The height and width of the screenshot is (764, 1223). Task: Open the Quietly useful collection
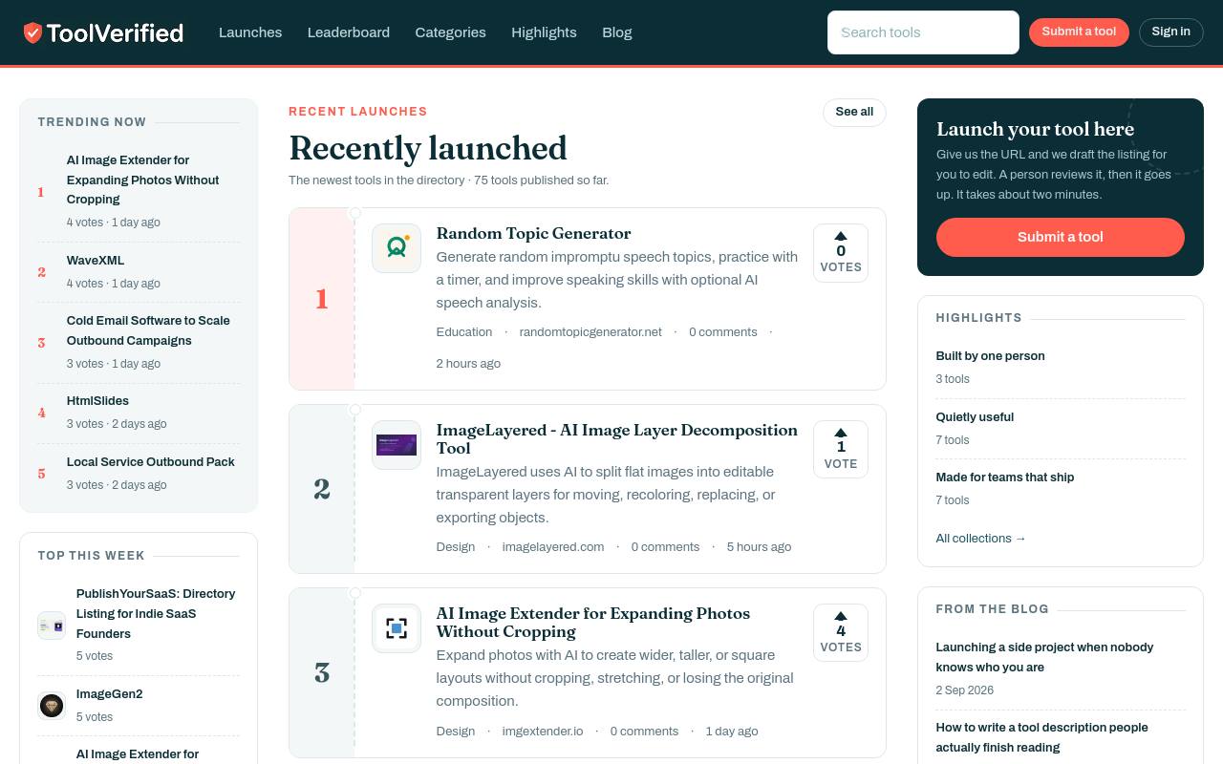coord(975,416)
